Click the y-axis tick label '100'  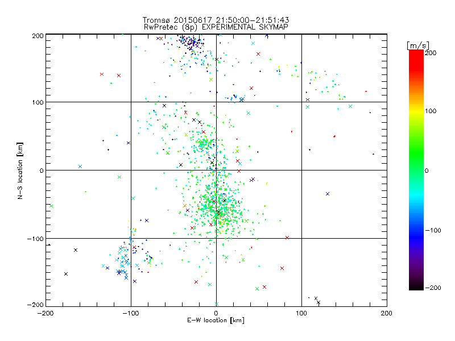38,102
